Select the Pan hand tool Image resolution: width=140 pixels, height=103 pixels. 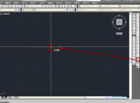pos(43,6)
